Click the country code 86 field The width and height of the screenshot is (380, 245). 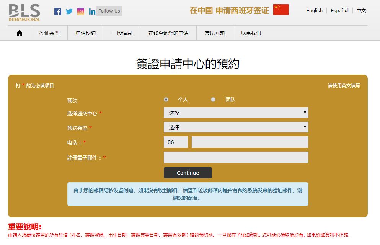tap(176, 142)
